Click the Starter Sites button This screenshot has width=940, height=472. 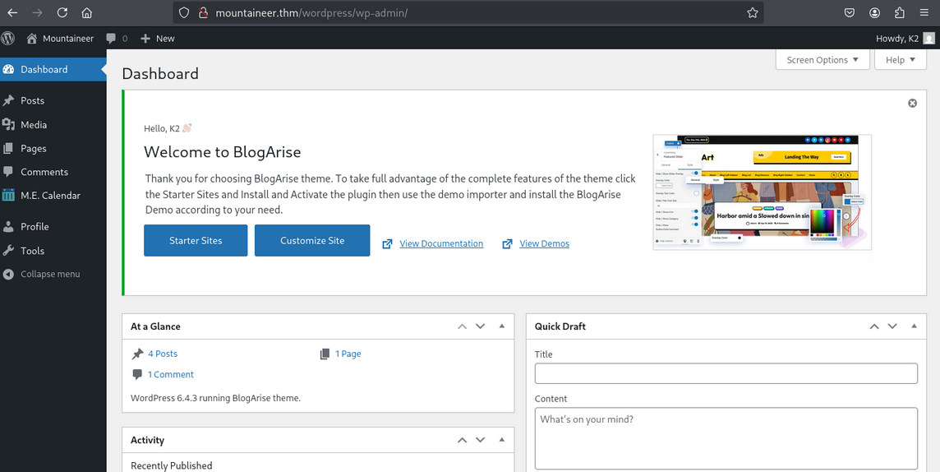(196, 241)
